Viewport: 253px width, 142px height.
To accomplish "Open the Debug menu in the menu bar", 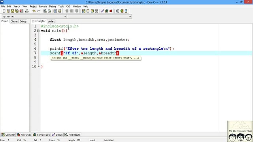I will click(x=53, y=6).
